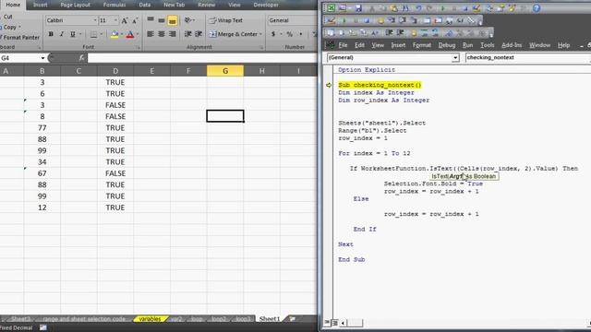Open the Name Box dropdown arrow beside G4
The width and height of the screenshot is (591, 332).
[x=42, y=58]
